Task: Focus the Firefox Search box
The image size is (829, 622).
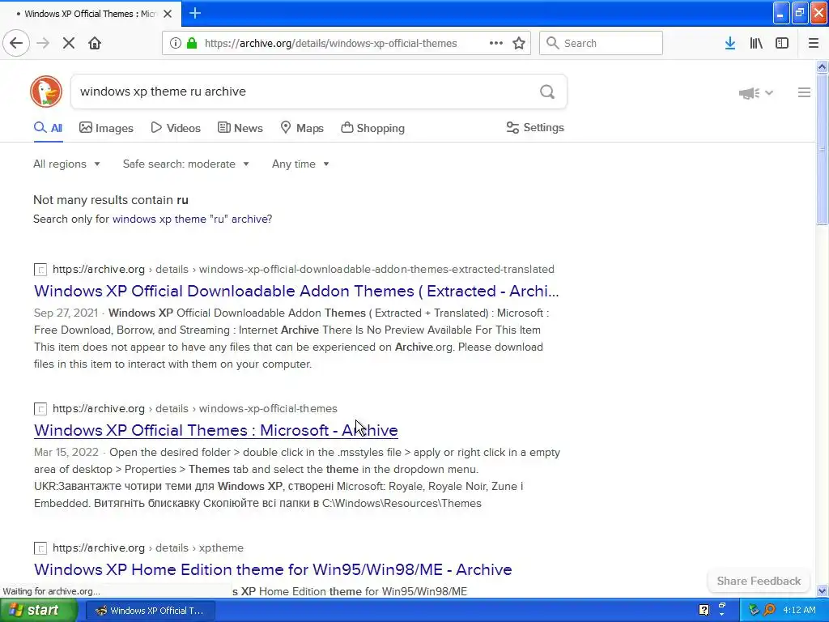Action: [601, 43]
